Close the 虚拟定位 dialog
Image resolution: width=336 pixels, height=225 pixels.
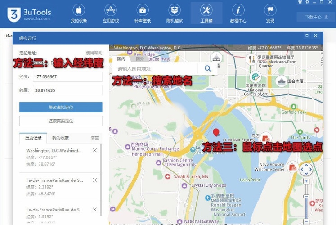(x=315, y=36)
